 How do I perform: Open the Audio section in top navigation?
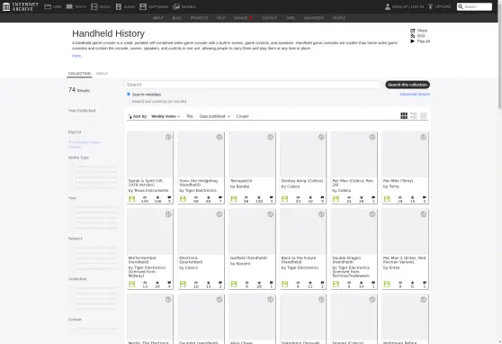pyautogui.click(x=125, y=6)
